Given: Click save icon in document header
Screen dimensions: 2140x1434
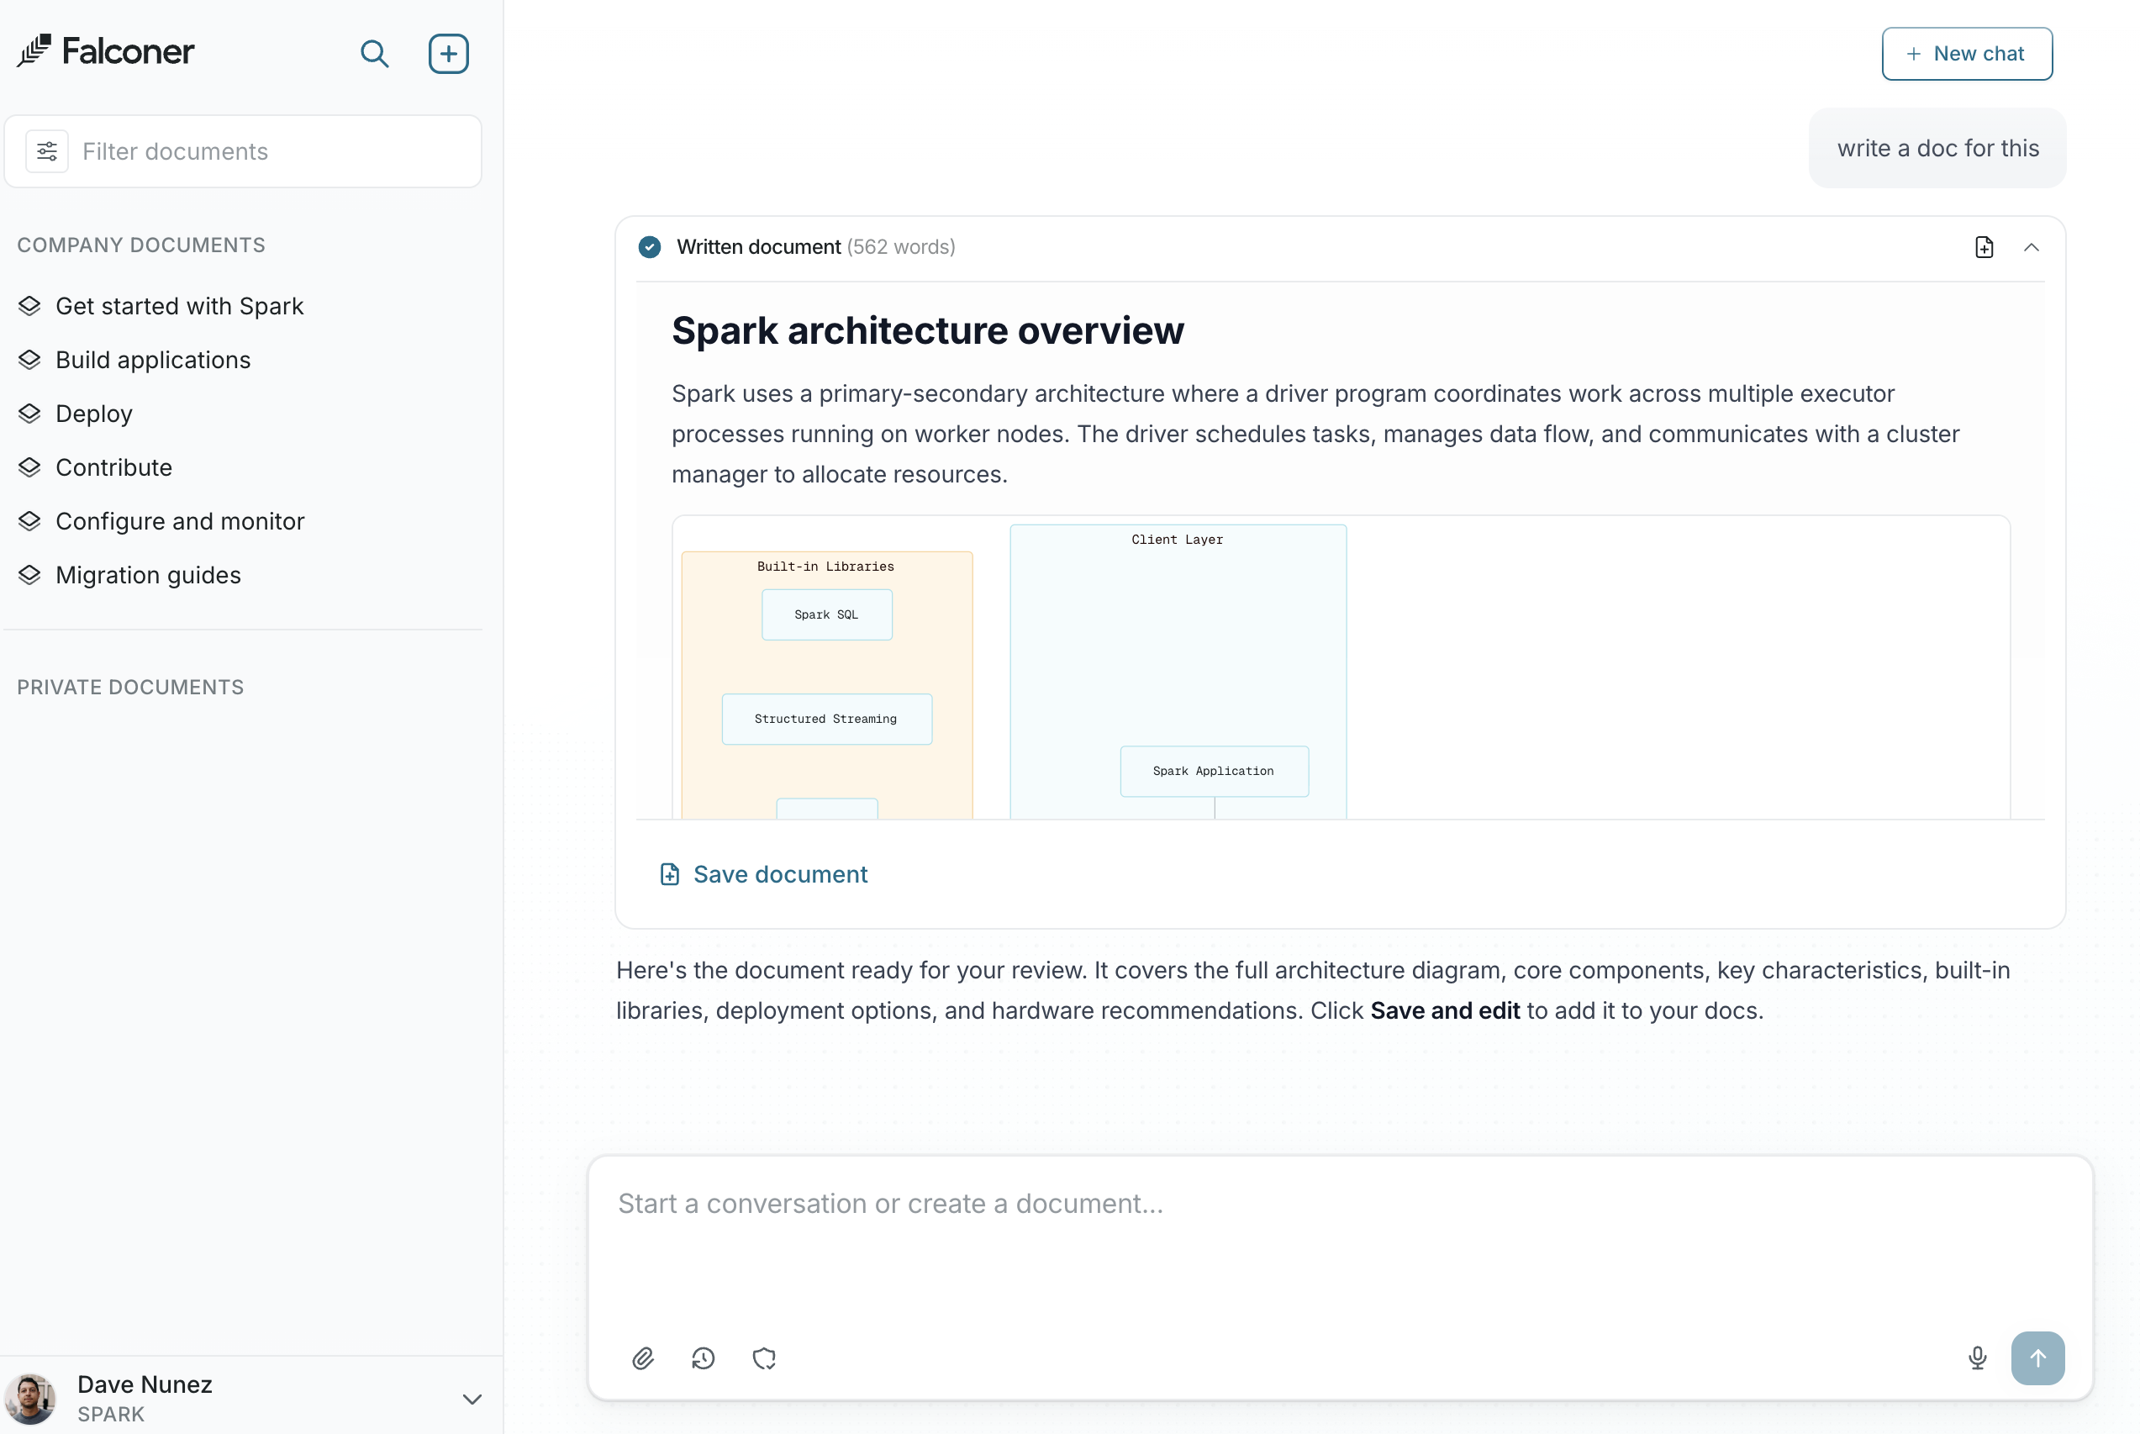Looking at the screenshot, I should 1984,247.
